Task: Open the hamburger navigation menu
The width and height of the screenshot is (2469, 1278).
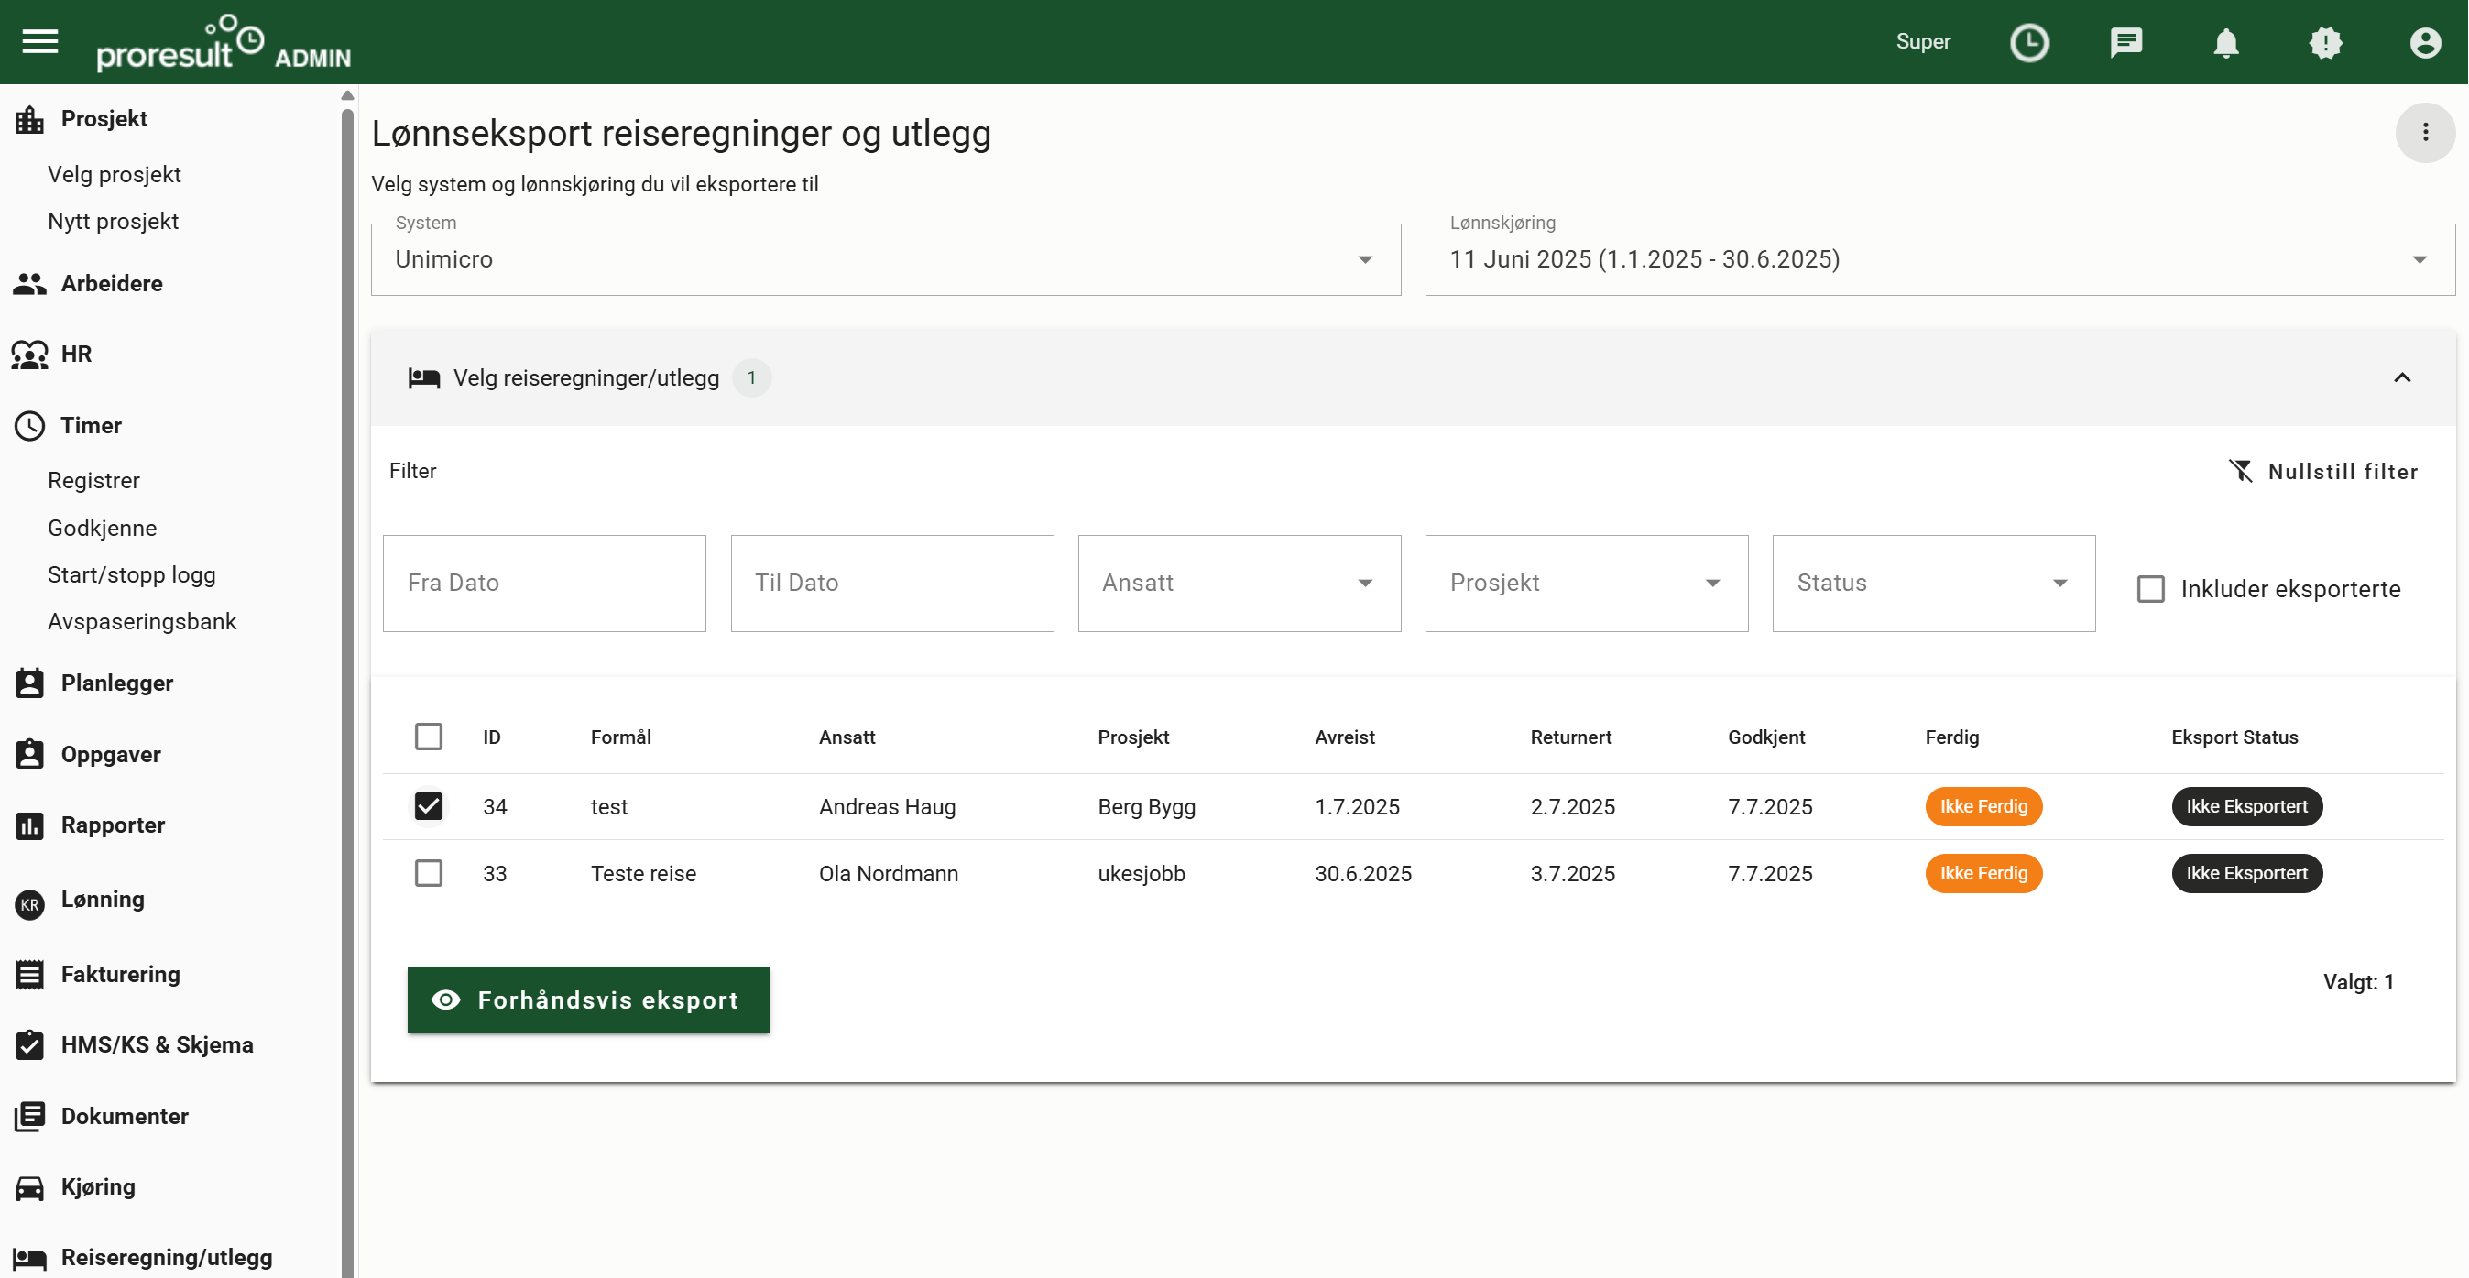Action: point(40,41)
